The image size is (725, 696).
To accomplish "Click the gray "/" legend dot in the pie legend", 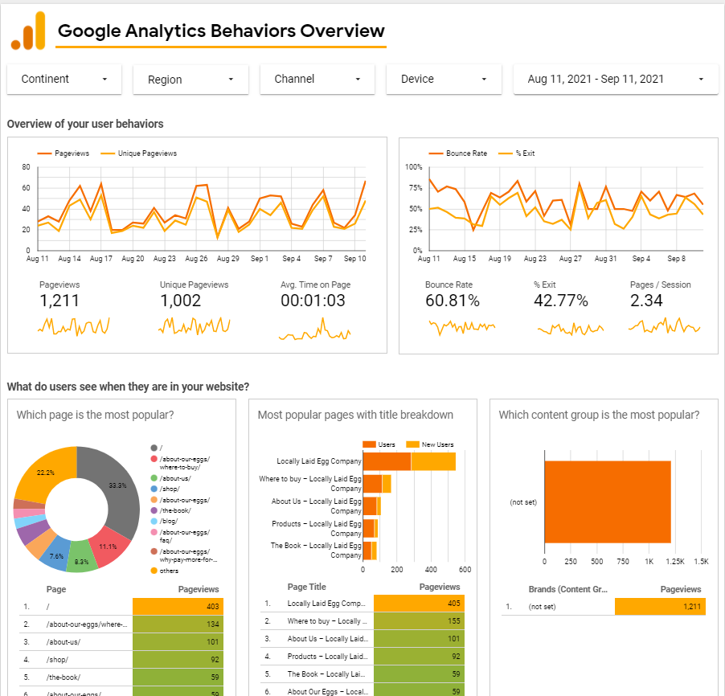I will coord(154,448).
